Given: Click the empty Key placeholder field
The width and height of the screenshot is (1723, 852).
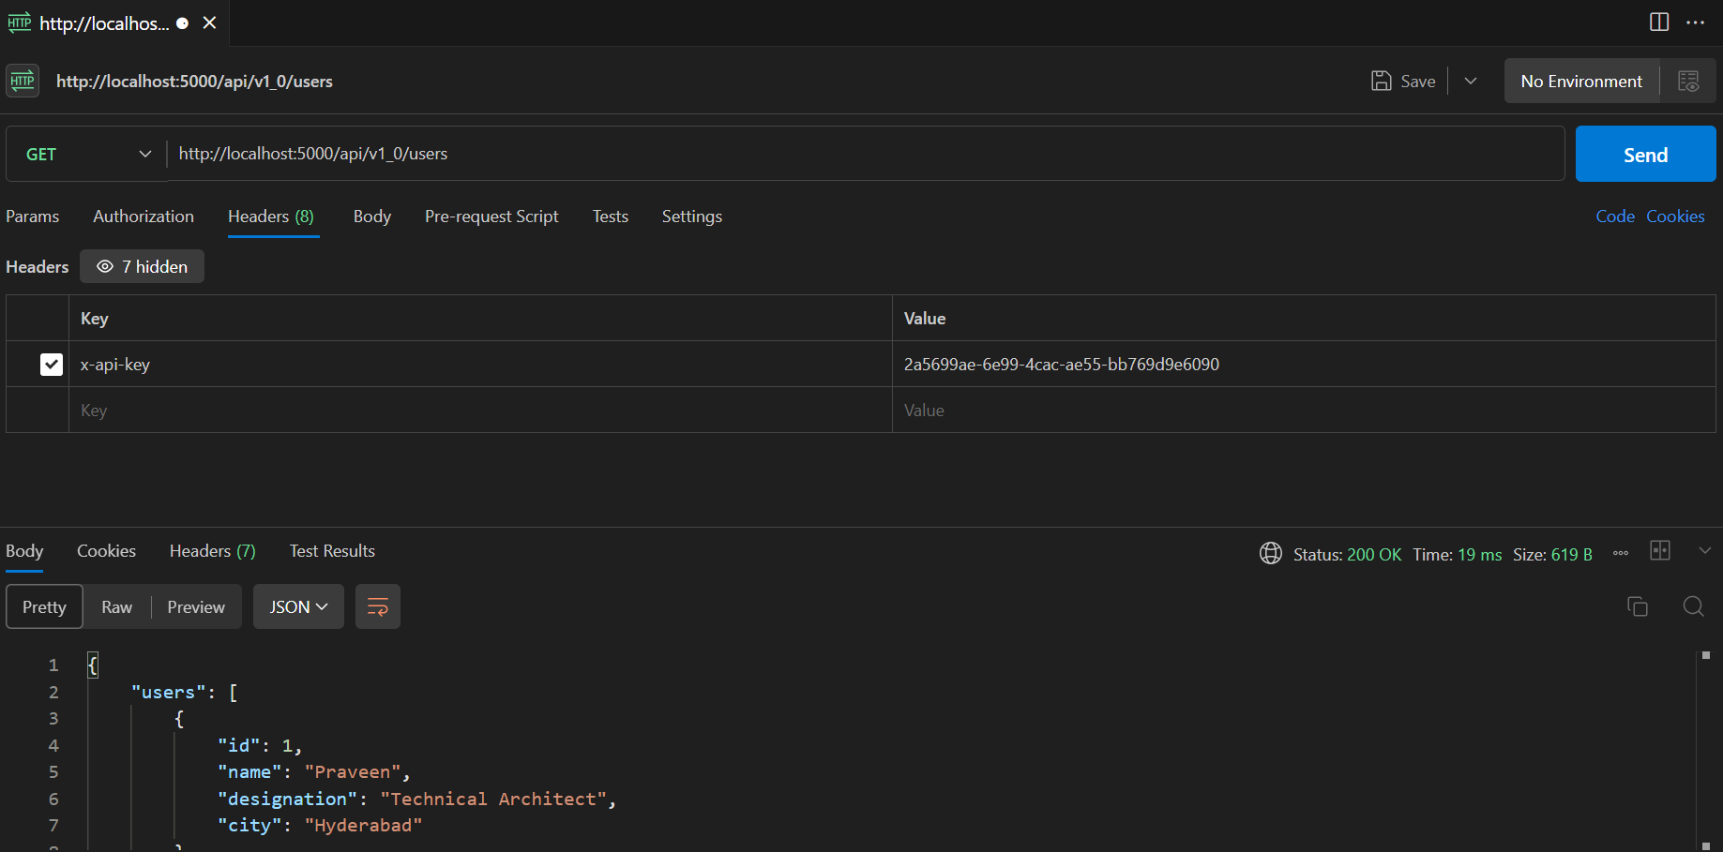Looking at the screenshot, I should (x=480, y=411).
